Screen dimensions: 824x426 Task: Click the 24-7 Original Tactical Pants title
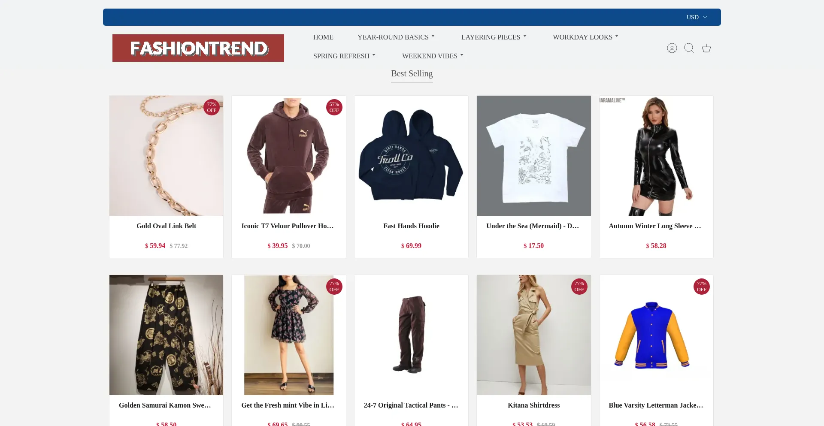point(411,405)
